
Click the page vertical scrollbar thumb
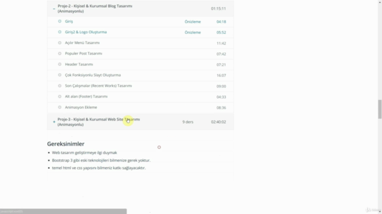click(x=380, y=109)
